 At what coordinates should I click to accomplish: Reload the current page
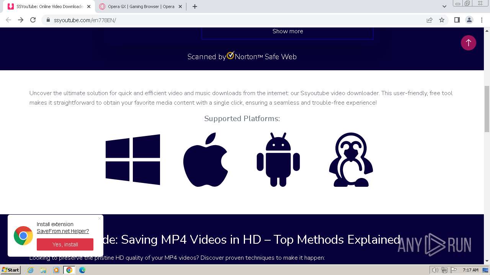tap(33, 20)
